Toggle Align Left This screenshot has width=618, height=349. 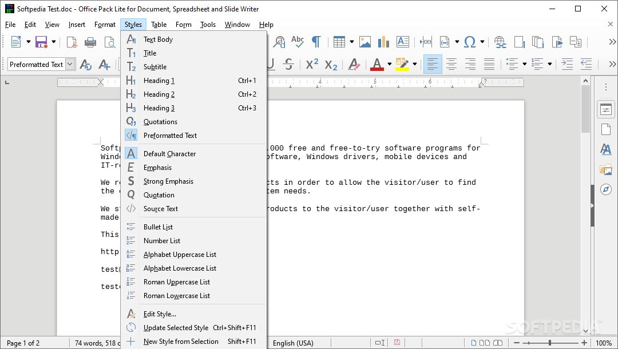tap(433, 64)
